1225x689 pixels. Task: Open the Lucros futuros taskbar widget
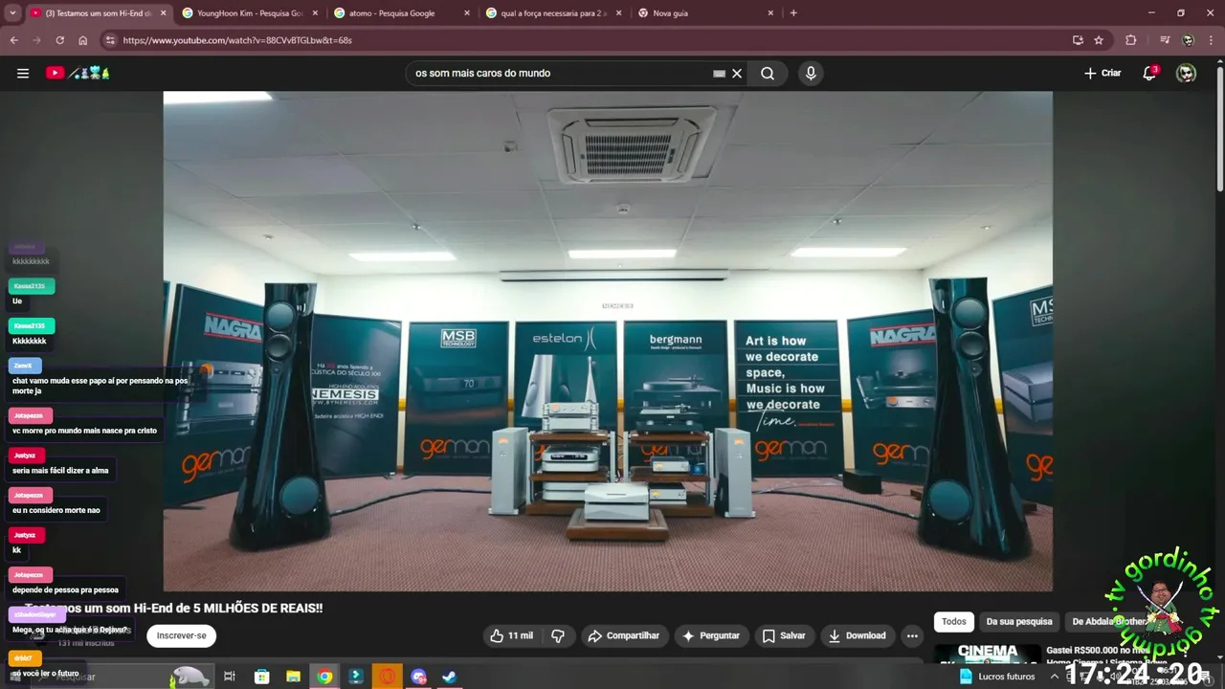point(997,677)
